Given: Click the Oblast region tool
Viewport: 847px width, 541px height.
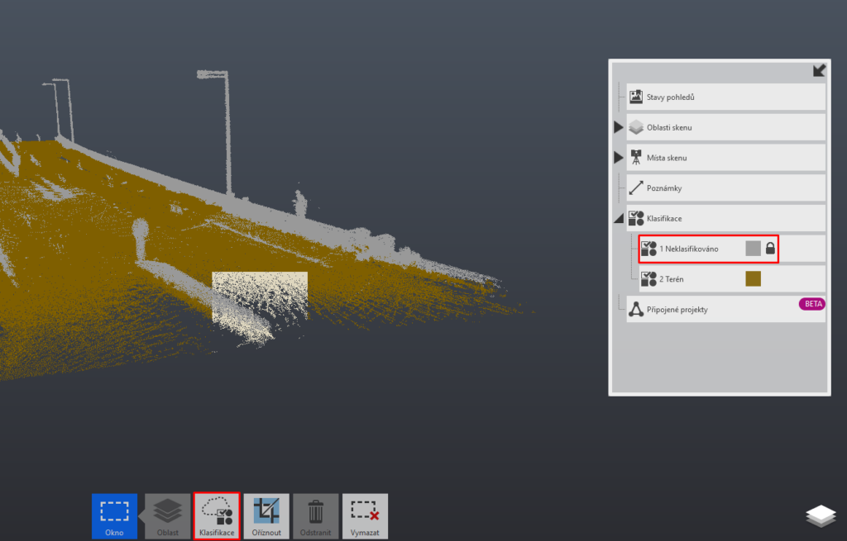Looking at the screenshot, I should [x=168, y=516].
